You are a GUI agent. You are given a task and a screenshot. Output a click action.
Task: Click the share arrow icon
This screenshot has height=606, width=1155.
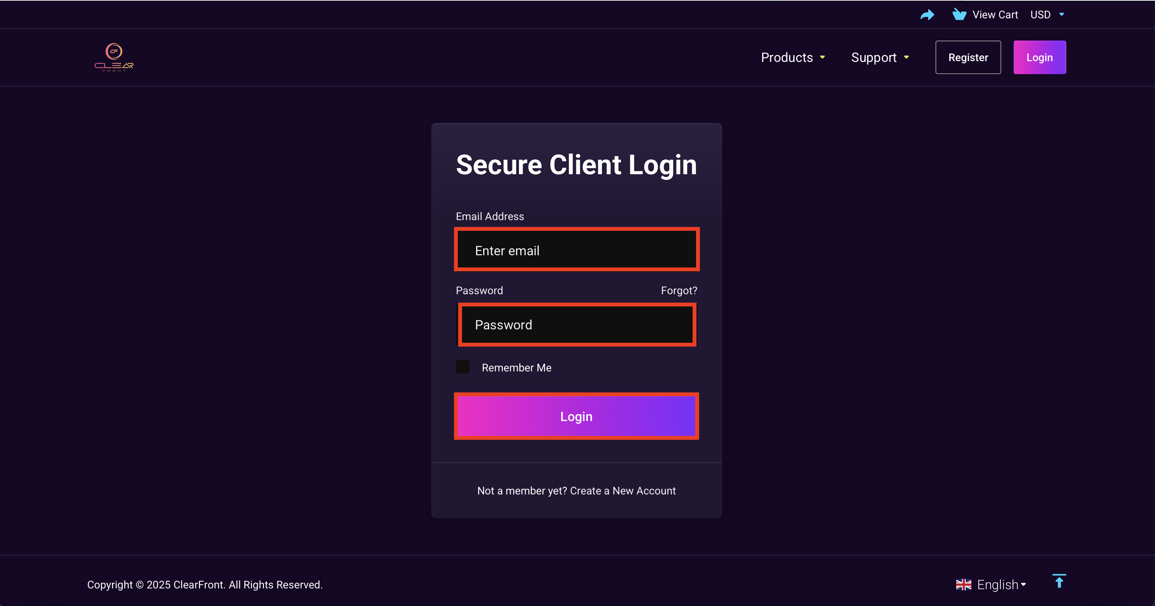pos(927,15)
